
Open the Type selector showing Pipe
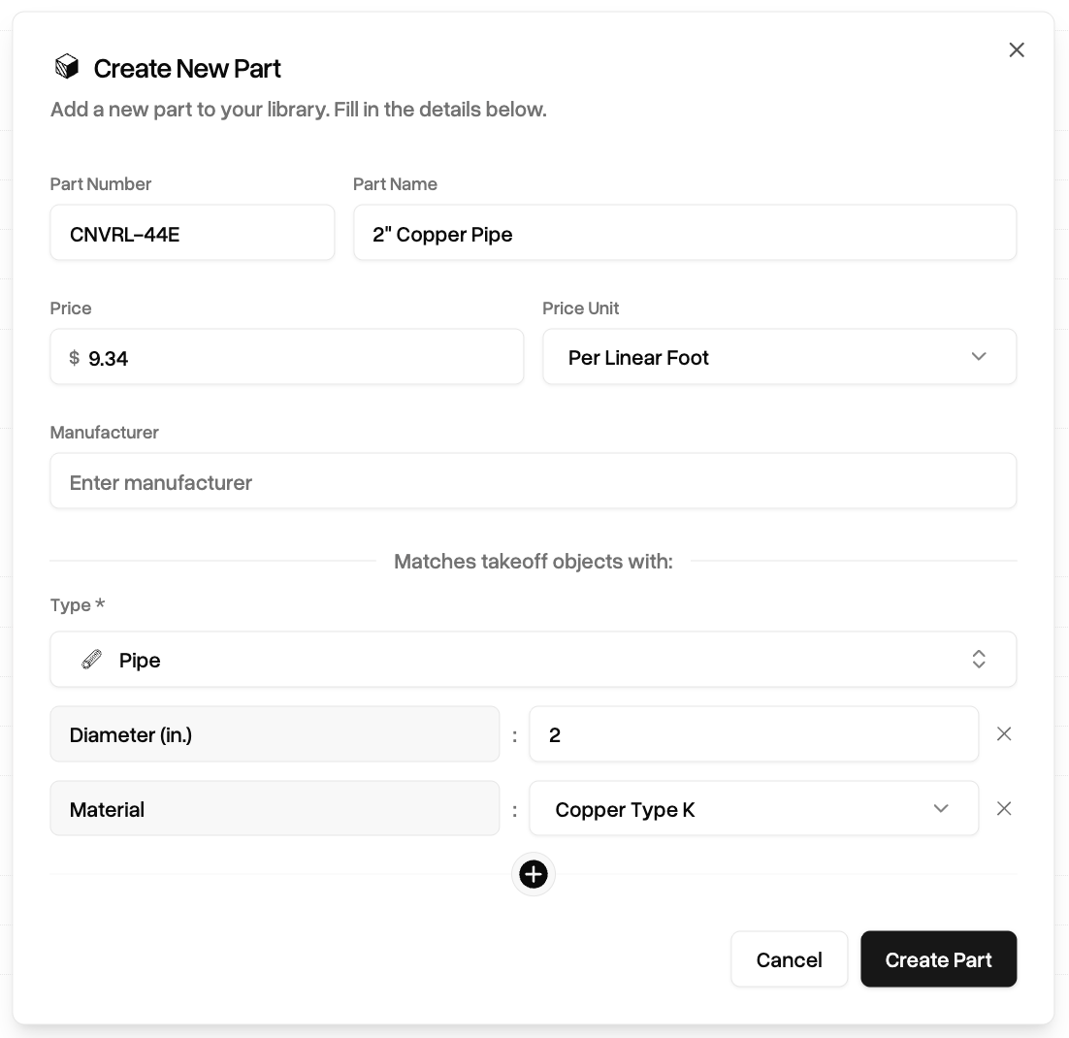[x=534, y=659]
